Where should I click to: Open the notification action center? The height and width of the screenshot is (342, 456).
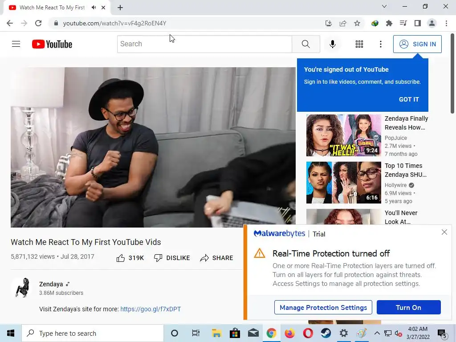(442, 334)
